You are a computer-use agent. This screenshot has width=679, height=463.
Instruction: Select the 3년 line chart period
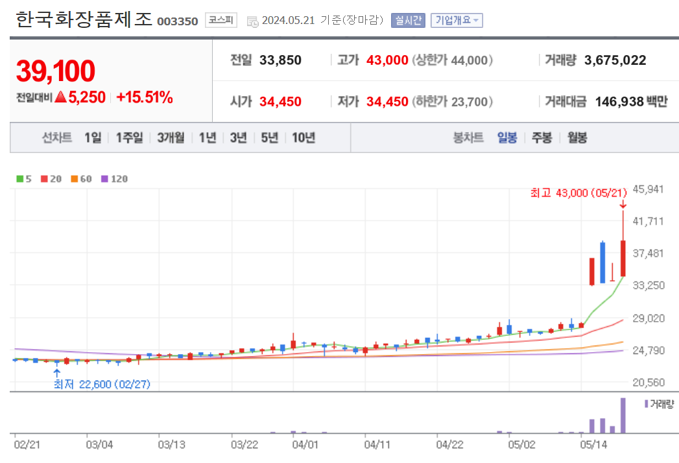point(238,137)
